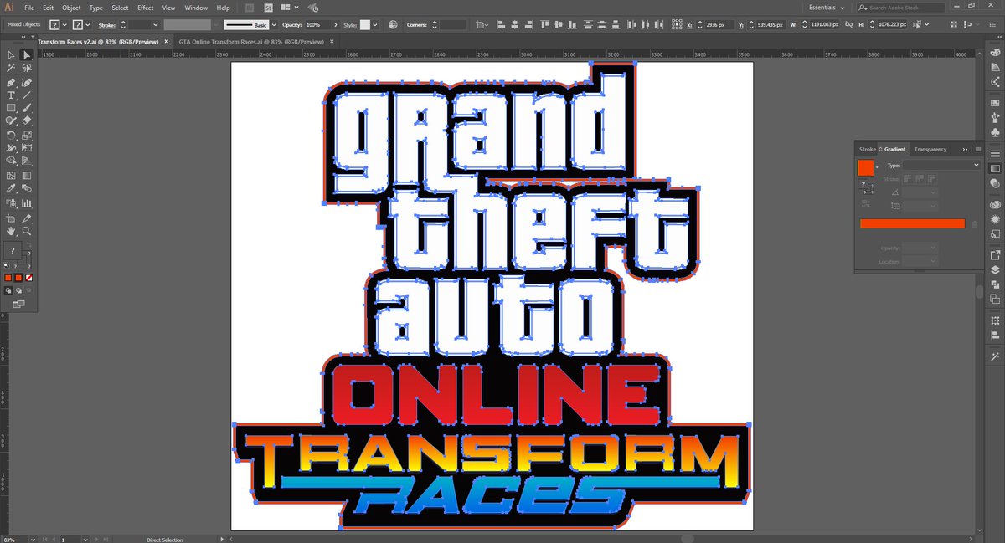1005x543 pixels.
Task: Apply solid Color paint mode in toolbox
Action: pyautogui.click(x=8, y=277)
